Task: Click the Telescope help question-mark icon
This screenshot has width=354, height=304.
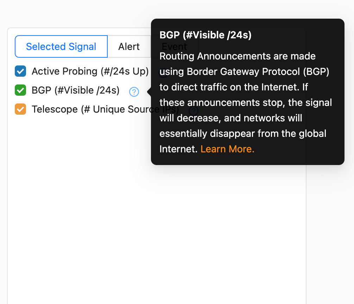Action: tap(194, 111)
